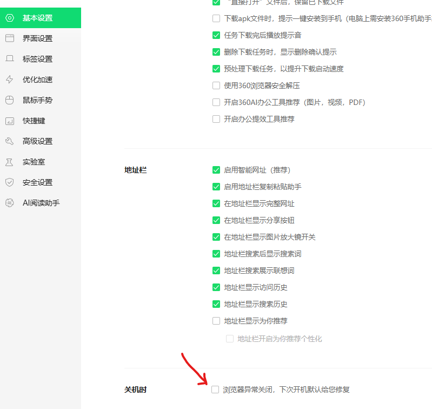Open the 界面设置 settings tab

[x=37, y=38]
